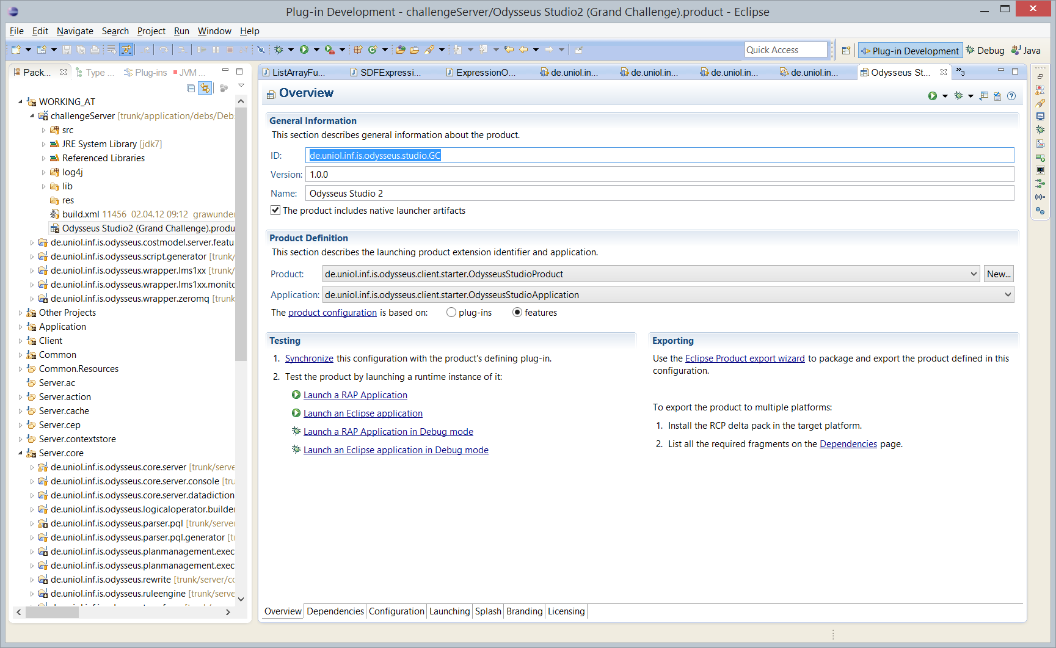Select the features radio button
Image resolution: width=1056 pixels, height=648 pixels.
(x=517, y=313)
